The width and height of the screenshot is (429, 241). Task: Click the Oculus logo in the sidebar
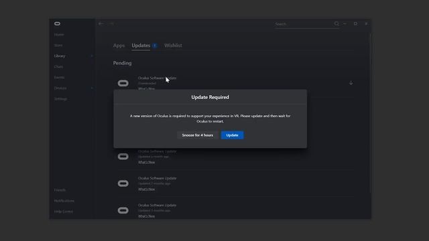pos(57,24)
